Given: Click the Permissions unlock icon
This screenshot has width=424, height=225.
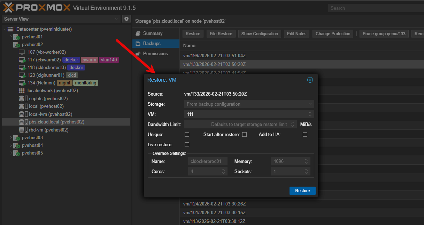Looking at the screenshot, I should [x=138, y=54].
